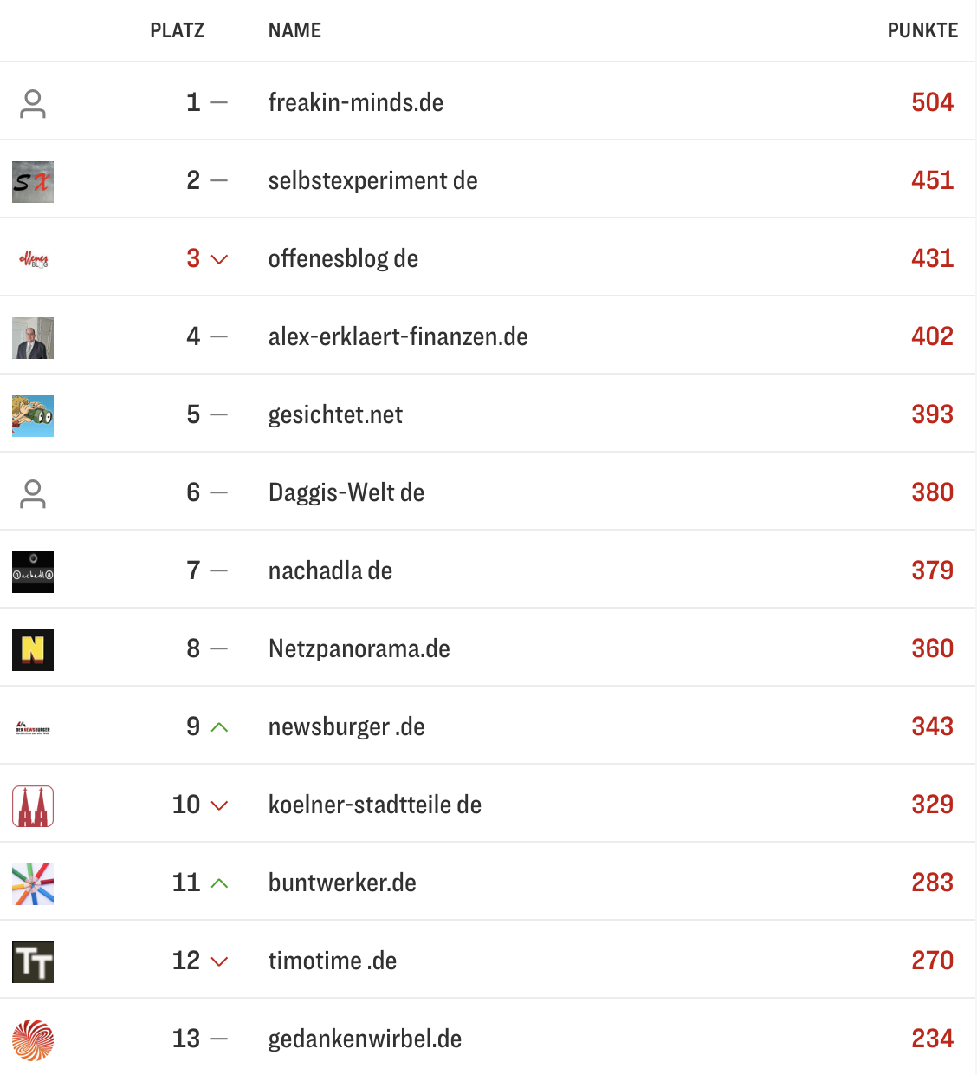
Task: Open the freakin-minds.de link
Action: (x=355, y=102)
